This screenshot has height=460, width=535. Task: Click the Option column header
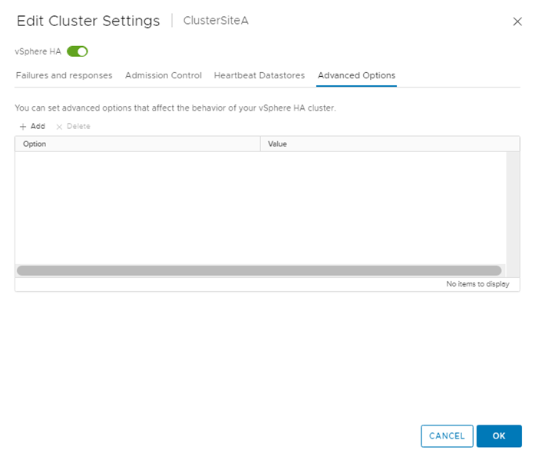coord(137,144)
